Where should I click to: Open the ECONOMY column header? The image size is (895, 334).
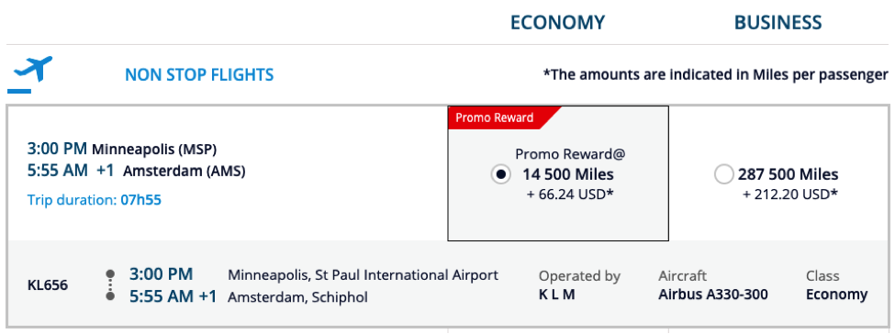coord(558,22)
